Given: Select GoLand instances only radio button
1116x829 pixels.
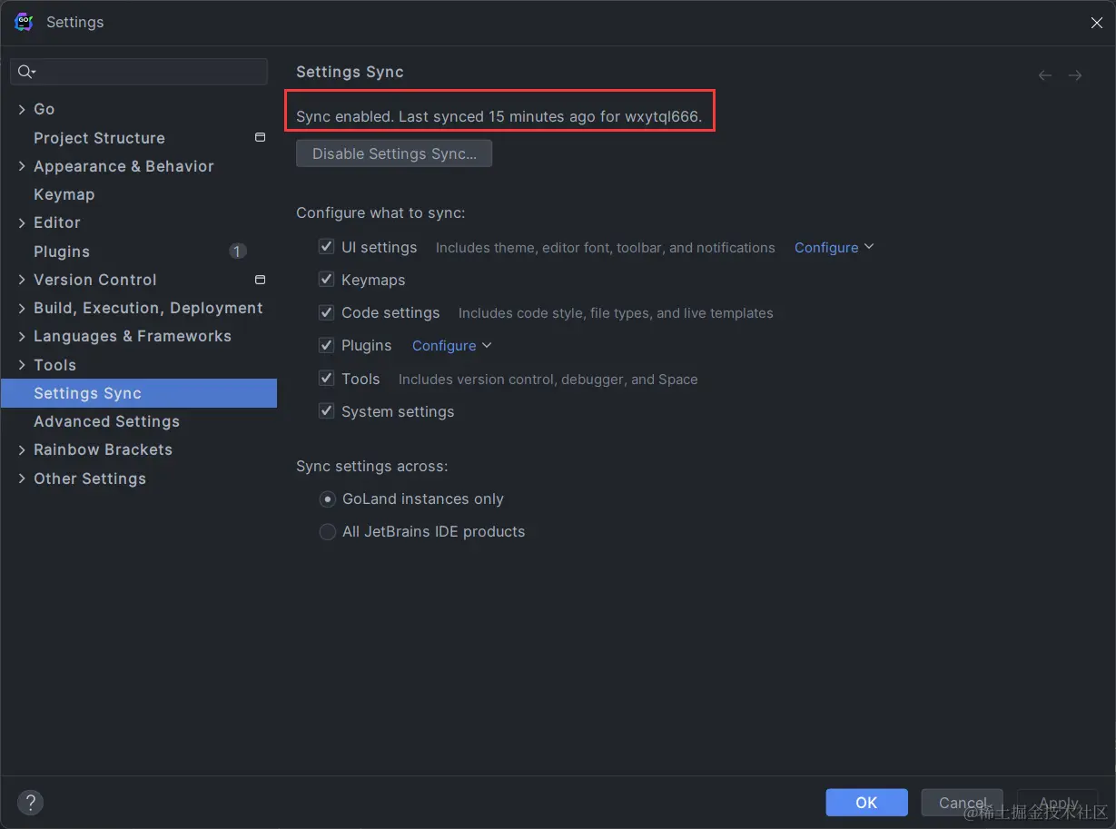Looking at the screenshot, I should pos(328,498).
